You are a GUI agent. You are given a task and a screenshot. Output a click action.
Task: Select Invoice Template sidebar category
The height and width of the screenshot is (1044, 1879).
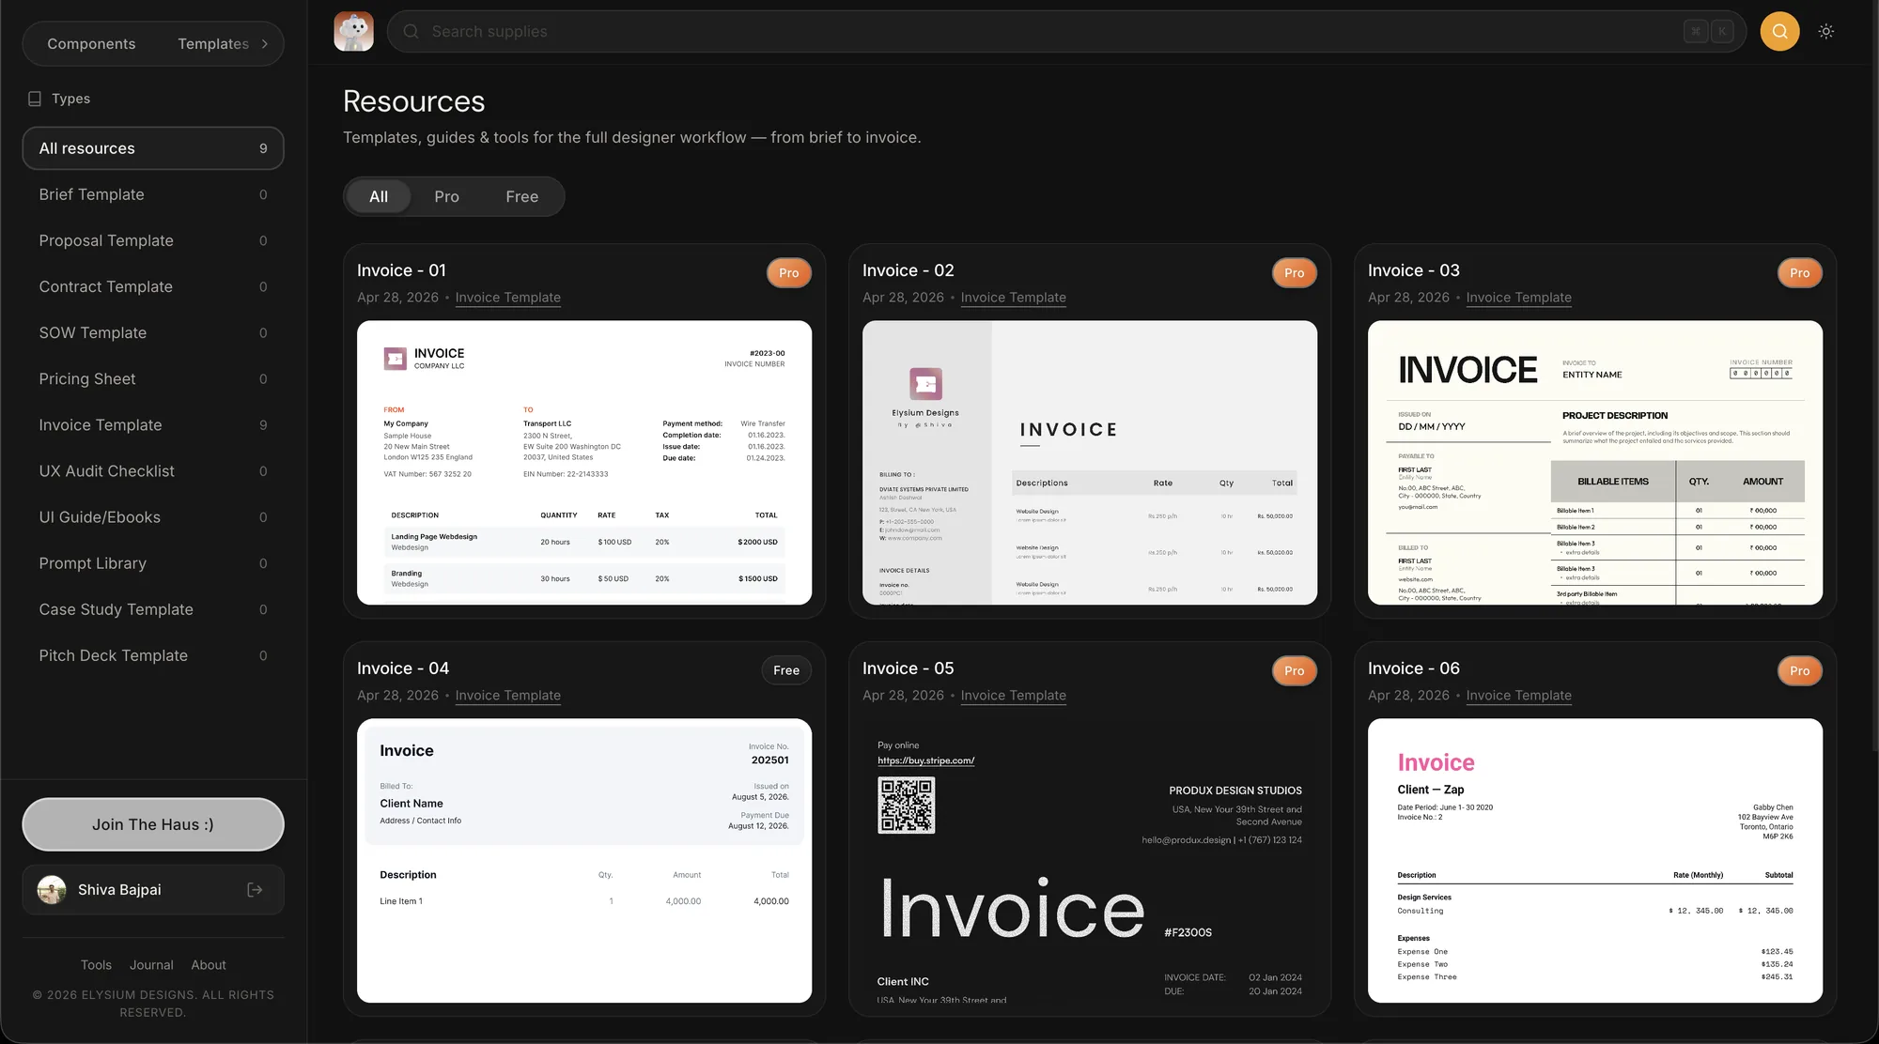coord(153,424)
